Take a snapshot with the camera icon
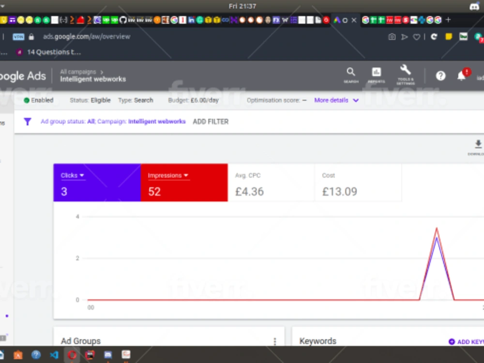The image size is (484, 363). coord(392,37)
